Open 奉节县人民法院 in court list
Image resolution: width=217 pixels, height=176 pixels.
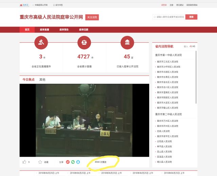pyautogui.click(x=164, y=146)
